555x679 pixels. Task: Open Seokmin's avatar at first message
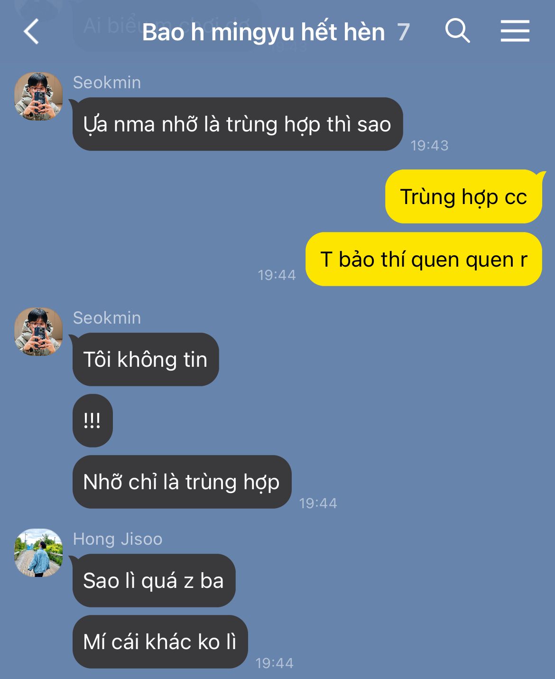38,96
